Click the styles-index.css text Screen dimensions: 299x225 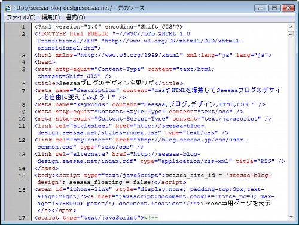pyautogui.click(x=129, y=133)
